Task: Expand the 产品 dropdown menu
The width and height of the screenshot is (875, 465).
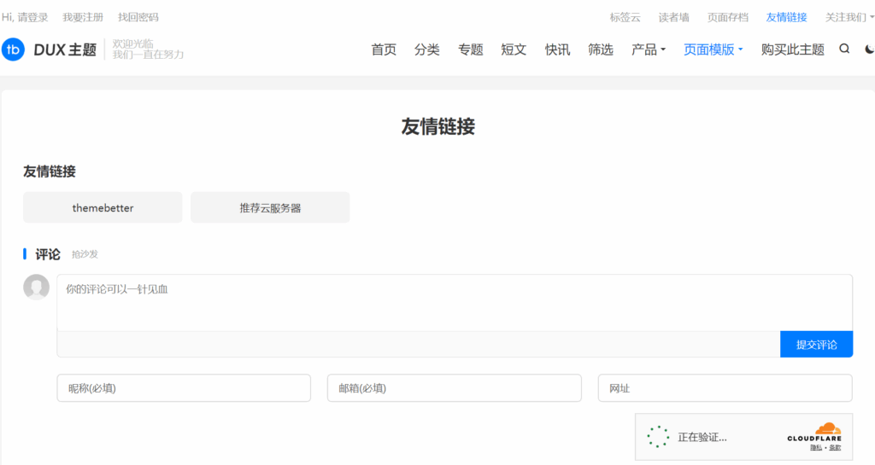Action: [649, 49]
